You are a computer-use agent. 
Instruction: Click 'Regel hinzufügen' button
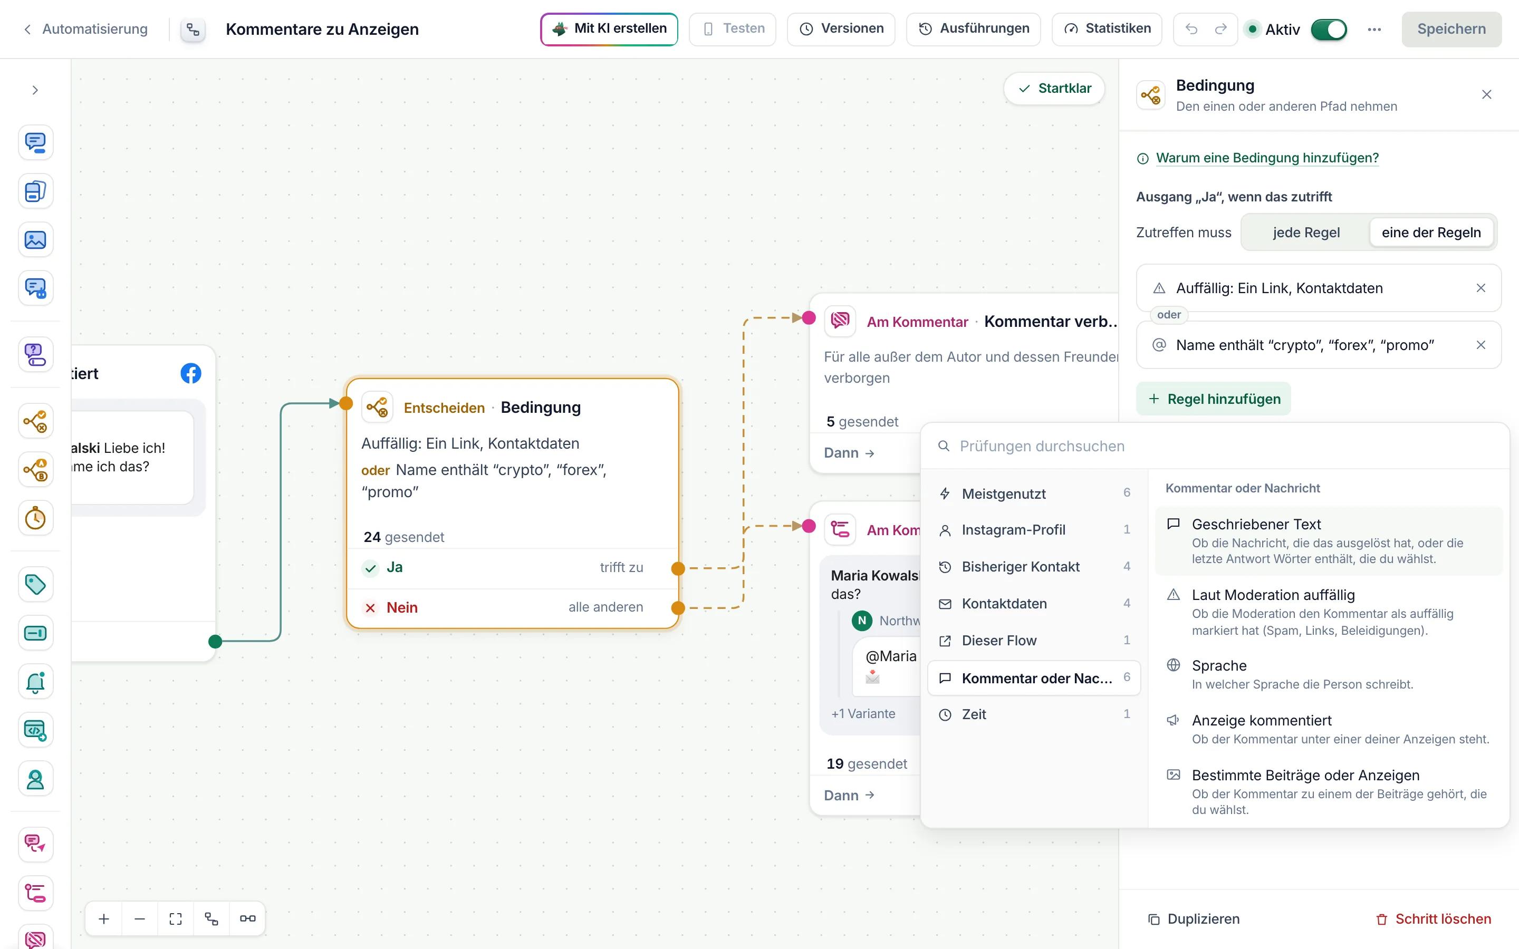1213,399
